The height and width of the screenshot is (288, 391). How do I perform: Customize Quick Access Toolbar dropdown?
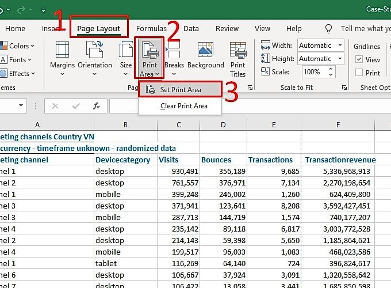[43, 10]
